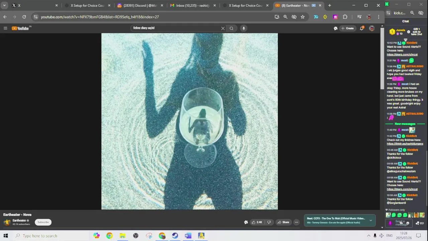Viewport: 428px width, 241px height.
Task: Bookmark this page with the star
Action: point(303,17)
